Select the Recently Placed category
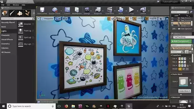This screenshot has height=109, width=194. (x=8, y=23)
